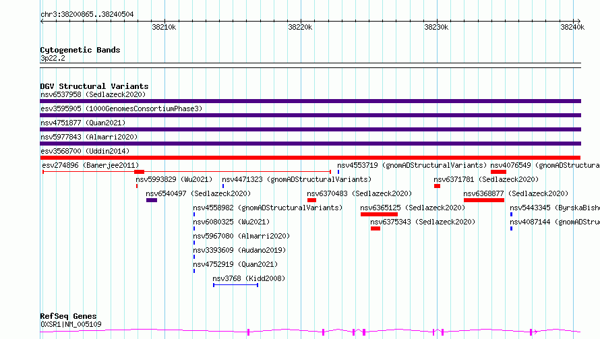Open nsv5993829 (Wu2021) variant
The height and width of the screenshot is (339, 600).
174,179
